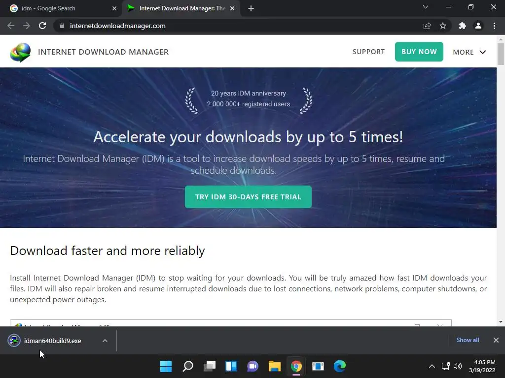
Task: Open network status tray icon
Action: tap(446, 366)
